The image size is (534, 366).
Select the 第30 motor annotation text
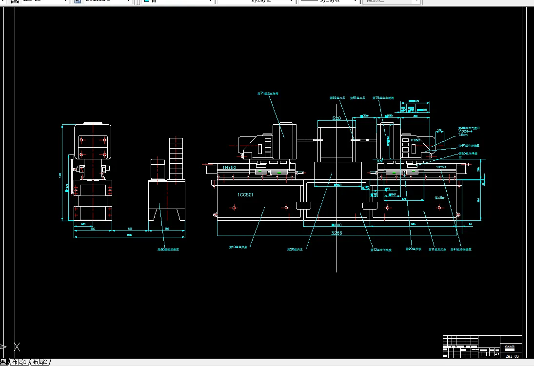(469, 131)
